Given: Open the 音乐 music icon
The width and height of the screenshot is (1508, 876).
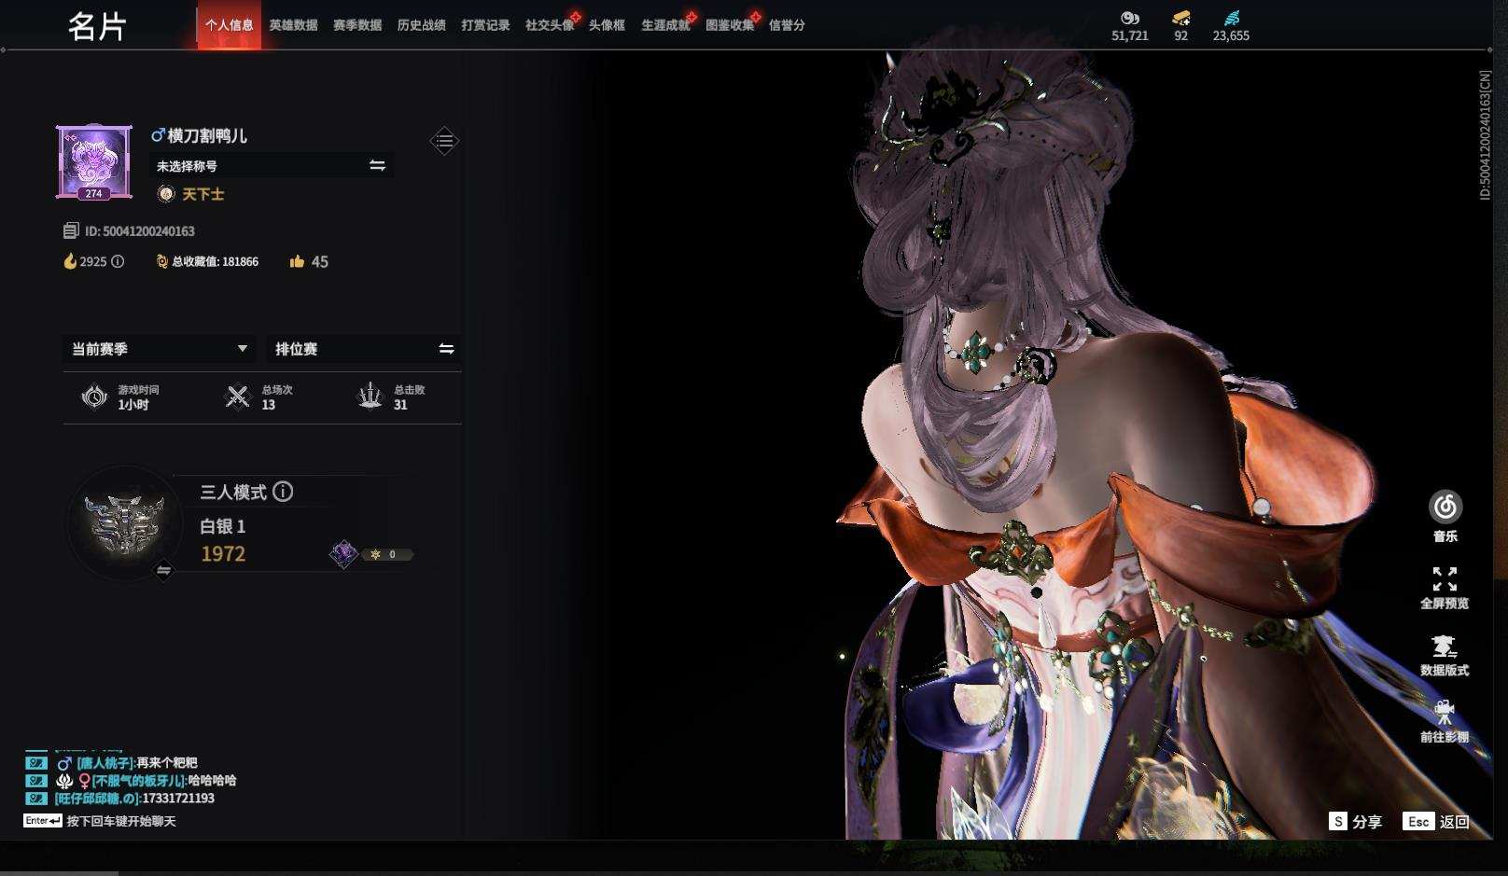Looking at the screenshot, I should [1445, 508].
